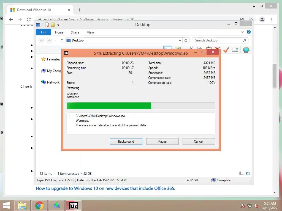Click the orange checkmark toolbar icon
Image resolution: width=282 pixels, height=211 pixels.
[x=226, y=50]
